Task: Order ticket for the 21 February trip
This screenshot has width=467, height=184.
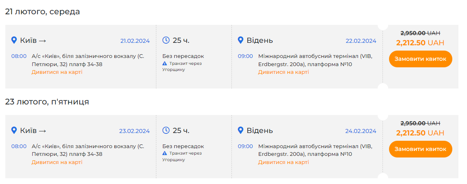Action: [x=420, y=59]
